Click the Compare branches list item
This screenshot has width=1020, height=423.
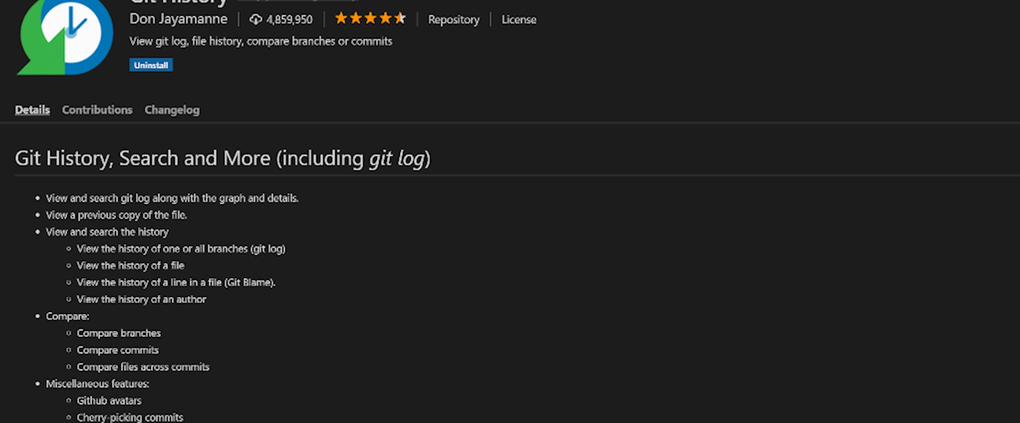(x=119, y=333)
